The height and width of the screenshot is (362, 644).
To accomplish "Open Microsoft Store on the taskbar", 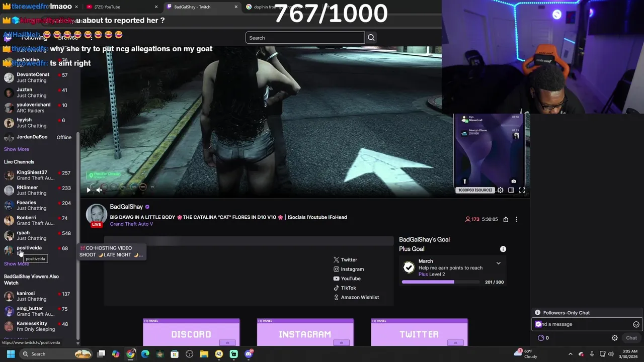I will click(x=175, y=354).
